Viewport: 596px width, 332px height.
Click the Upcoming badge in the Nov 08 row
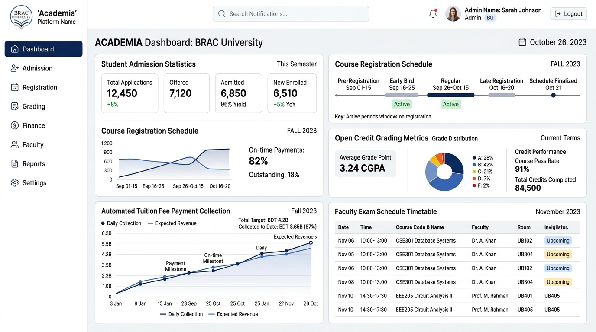click(x=558, y=282)
